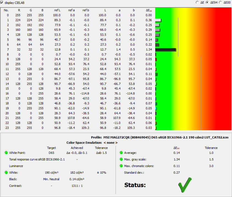
Task: Click the max chromatic tolerance value 3.0
Action: click(211, 166)
